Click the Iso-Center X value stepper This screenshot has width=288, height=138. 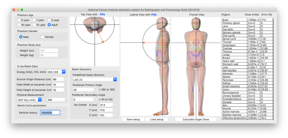tap(114, 105)
